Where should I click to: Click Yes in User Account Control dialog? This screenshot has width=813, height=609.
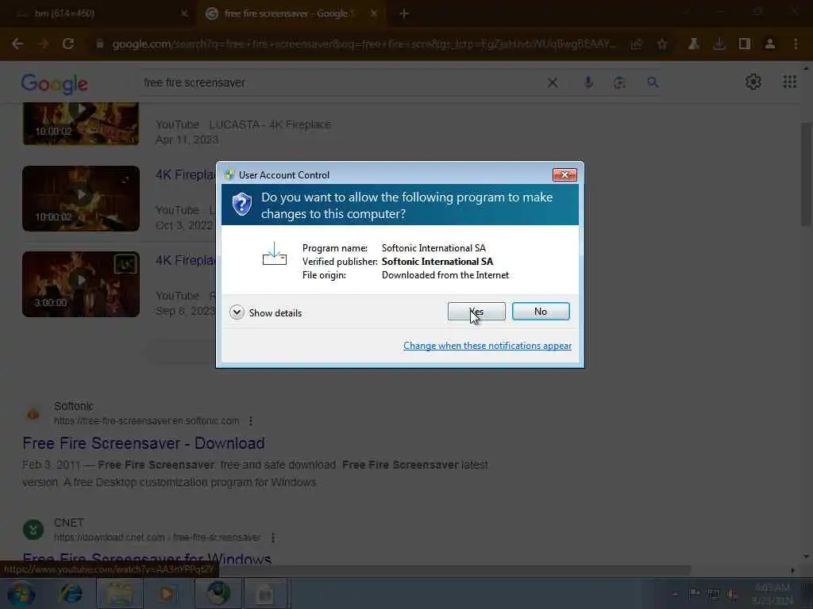pyautogui.click(x=476, y=311)
